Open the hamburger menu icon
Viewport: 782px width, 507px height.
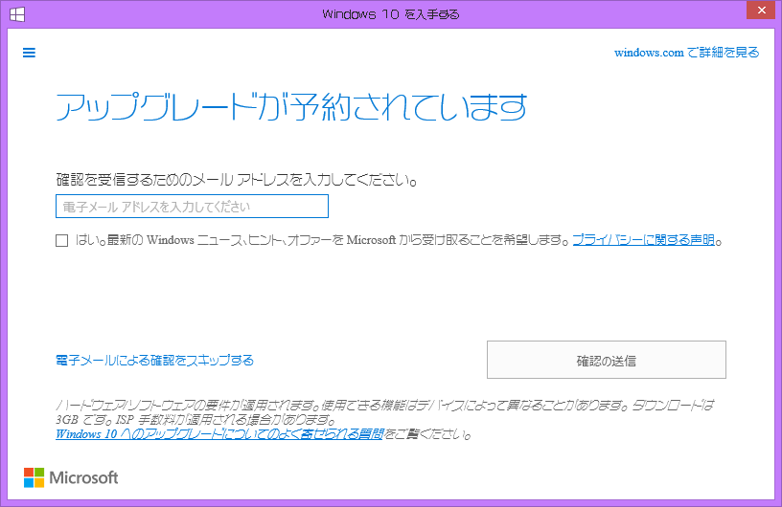click(29, 53)
